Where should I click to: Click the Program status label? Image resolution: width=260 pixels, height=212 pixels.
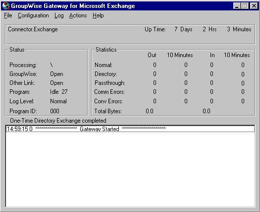pyautogui.click(x=20, y=92)
